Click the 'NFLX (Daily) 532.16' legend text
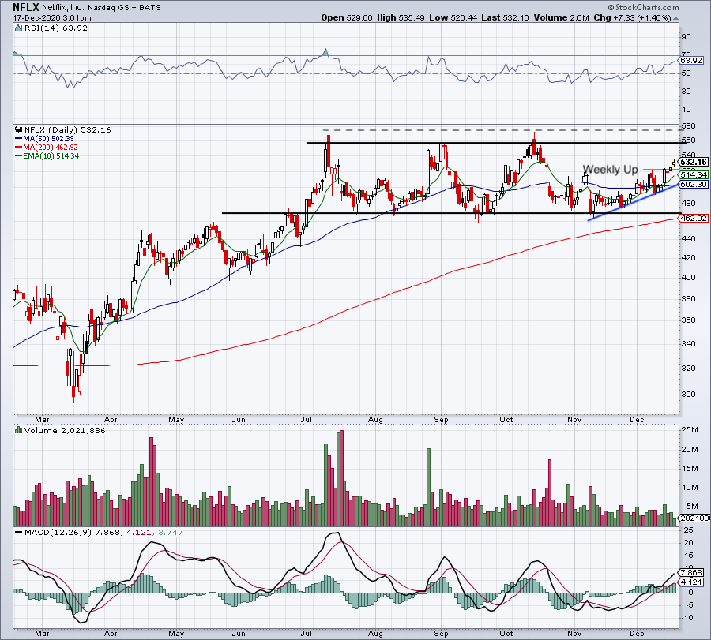This screenshot has height=640, width=711. click(68, 130)
